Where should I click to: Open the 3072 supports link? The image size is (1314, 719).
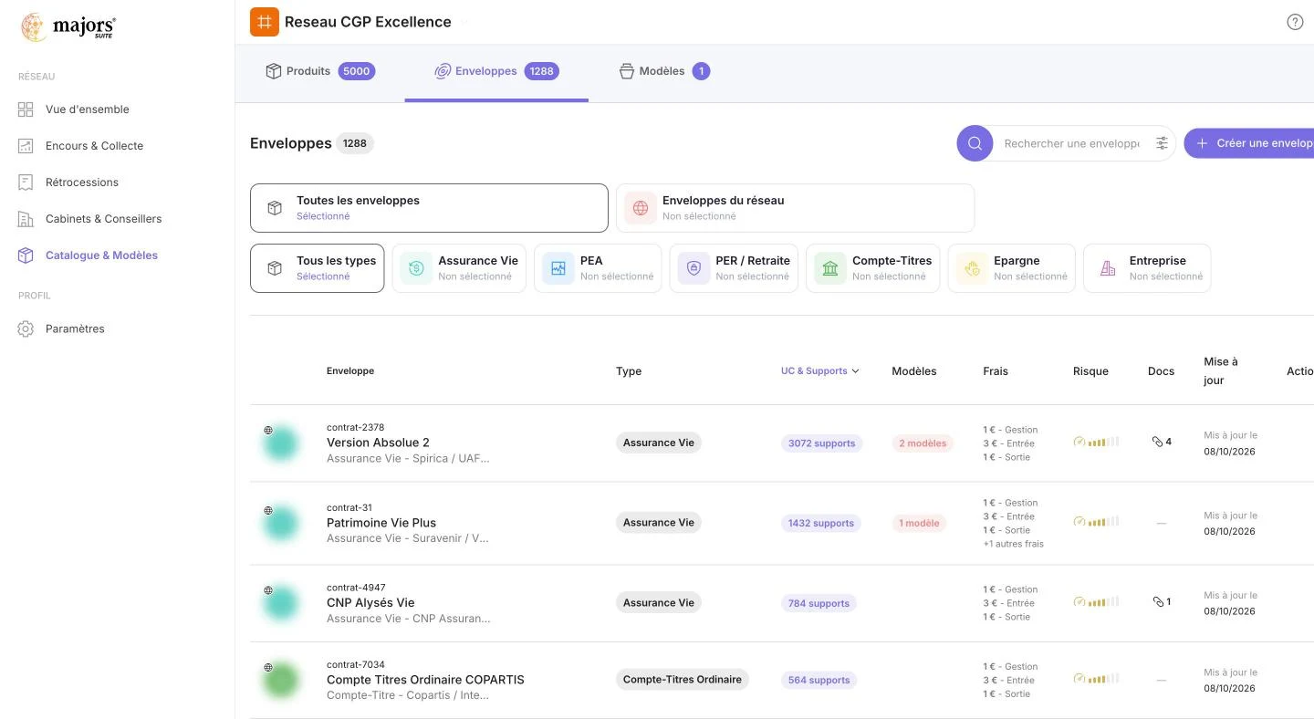point(821,443)
